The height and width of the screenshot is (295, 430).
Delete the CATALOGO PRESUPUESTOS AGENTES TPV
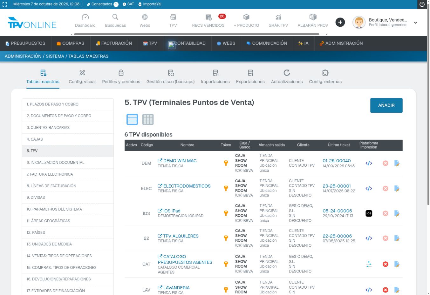pyautogui.click(x=386, y=264)
